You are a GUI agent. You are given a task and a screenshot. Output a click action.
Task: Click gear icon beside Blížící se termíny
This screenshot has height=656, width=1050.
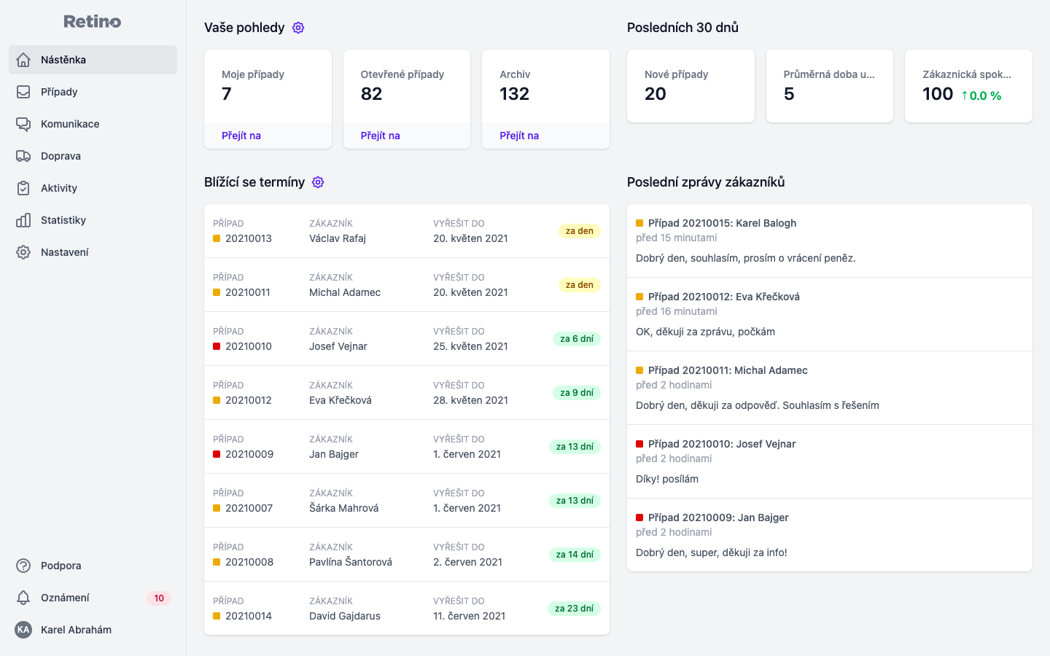pos(318,182)
